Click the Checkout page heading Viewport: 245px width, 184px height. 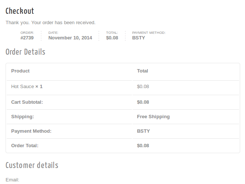(20, 11)
